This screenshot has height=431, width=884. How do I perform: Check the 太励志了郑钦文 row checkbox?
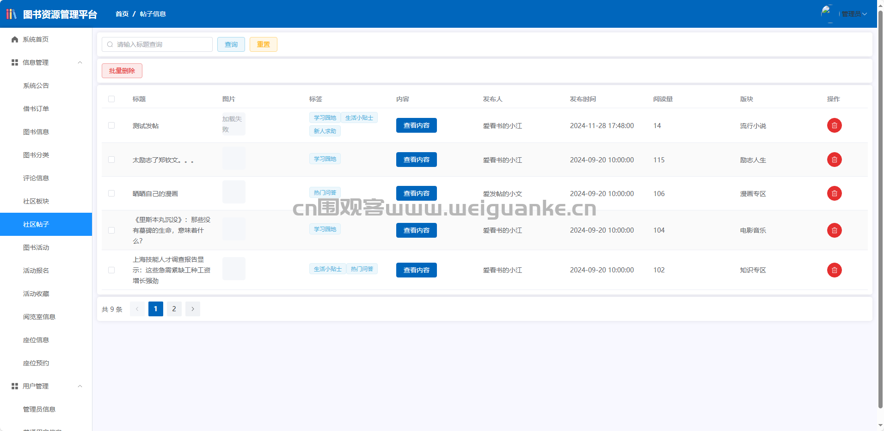111,160
